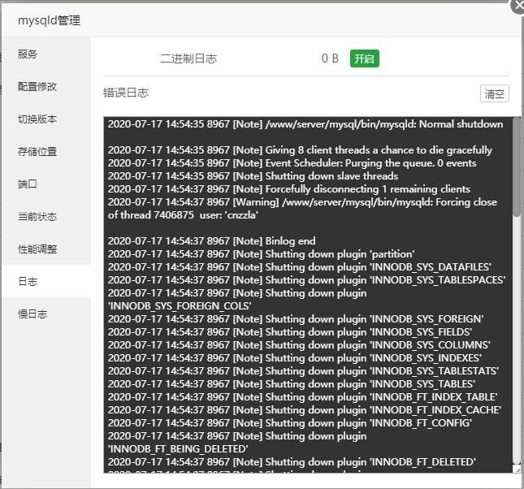Select 切换版本 in the left menu

(x=37, y=119)
